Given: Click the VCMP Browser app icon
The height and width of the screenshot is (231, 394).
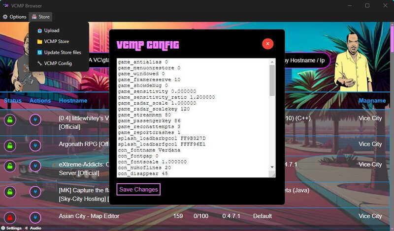Looking at the screenshot, I should [6, 5].
